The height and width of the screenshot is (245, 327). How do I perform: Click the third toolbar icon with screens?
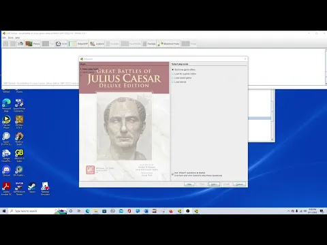point(20,44)
